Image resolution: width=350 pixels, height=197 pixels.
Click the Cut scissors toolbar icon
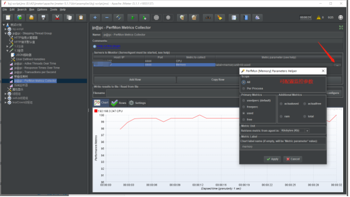point(57,18)
